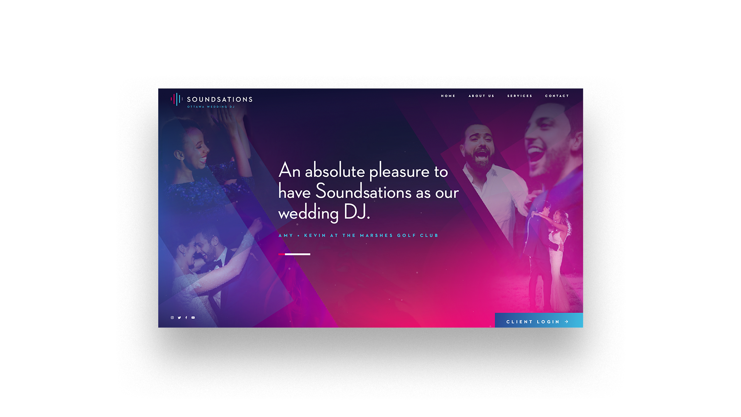The height and width of the screenshot is (417, 741).
Task: Click the Soundsations wordmark to go home
Action: (x=221, y=99)
